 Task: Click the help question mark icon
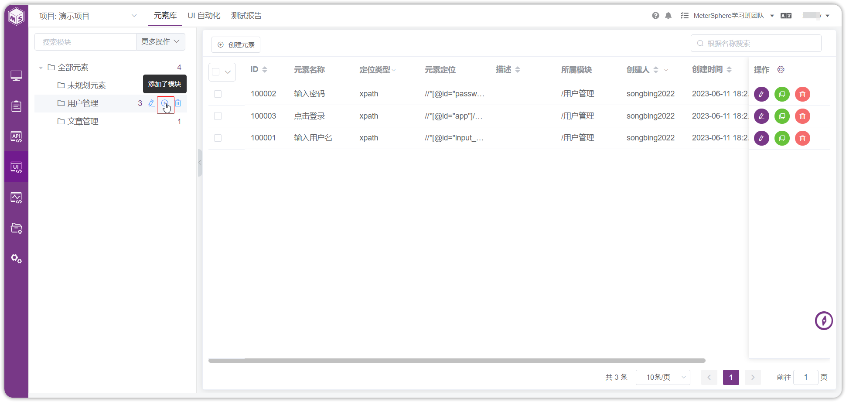tap(655, 16)
